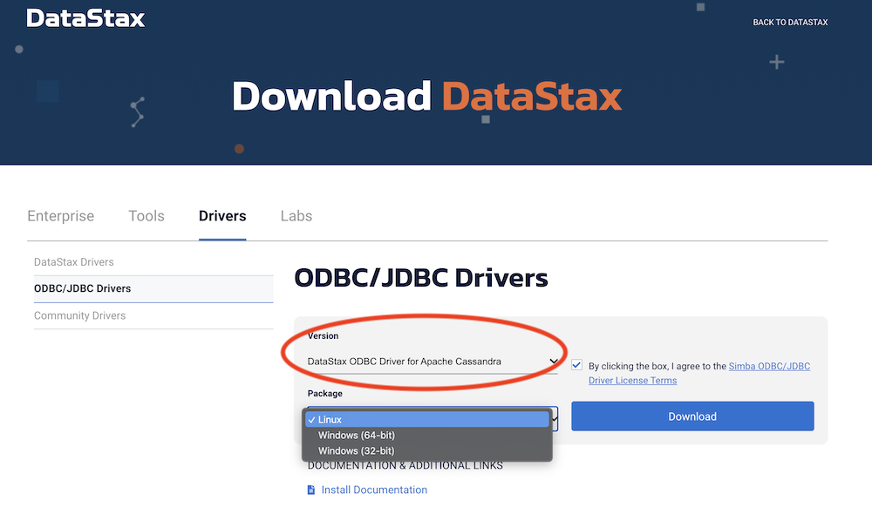Click the document icon beside Install Documentation
Image resolution: width=872 pixels, height=507 pixels.
(x=311, y=490)
